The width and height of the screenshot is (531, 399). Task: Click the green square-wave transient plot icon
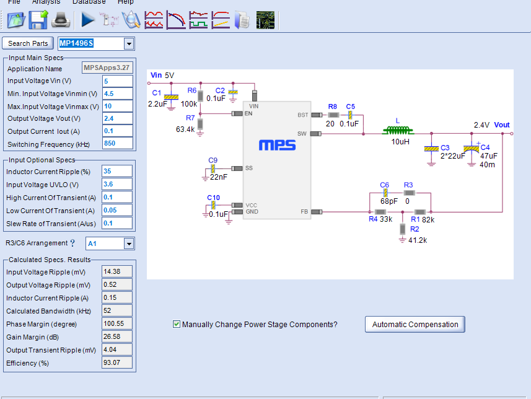199,20
